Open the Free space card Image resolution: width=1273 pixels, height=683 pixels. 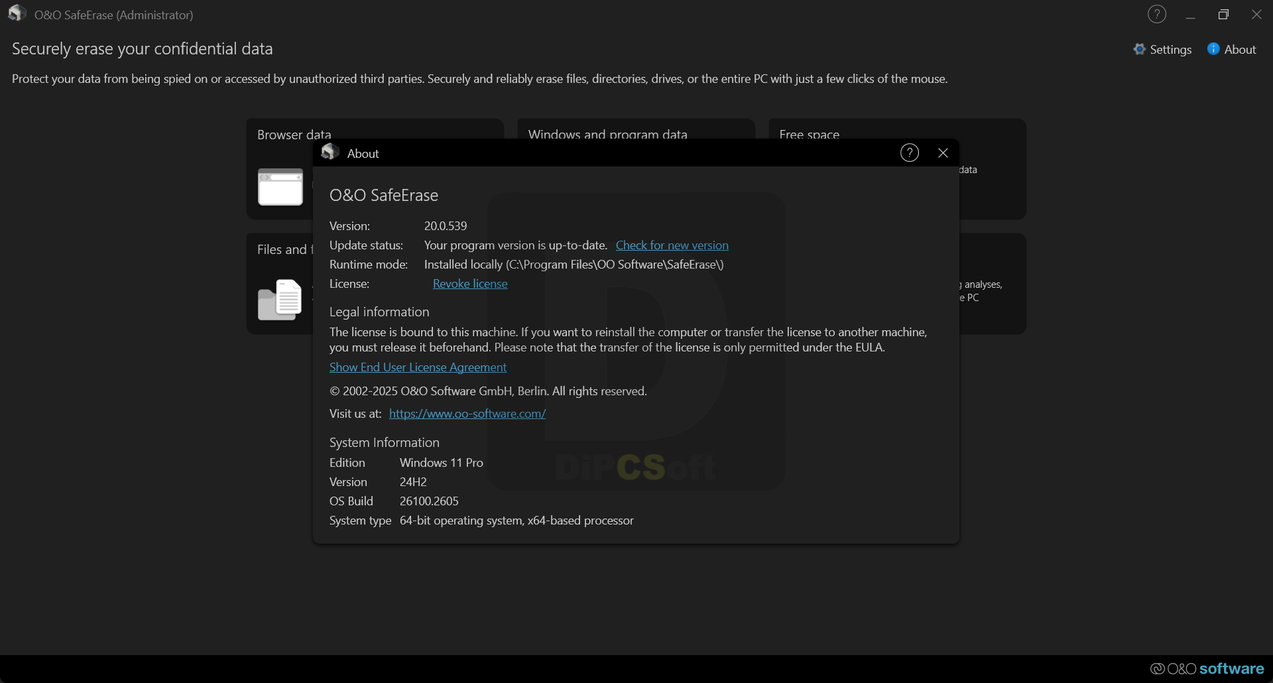click(x=897, y=129)
